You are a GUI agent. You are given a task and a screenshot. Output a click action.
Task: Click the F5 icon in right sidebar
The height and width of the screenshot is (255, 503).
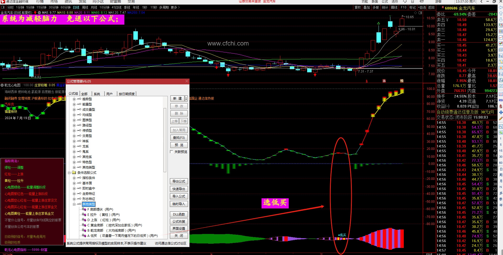[501, 127]
